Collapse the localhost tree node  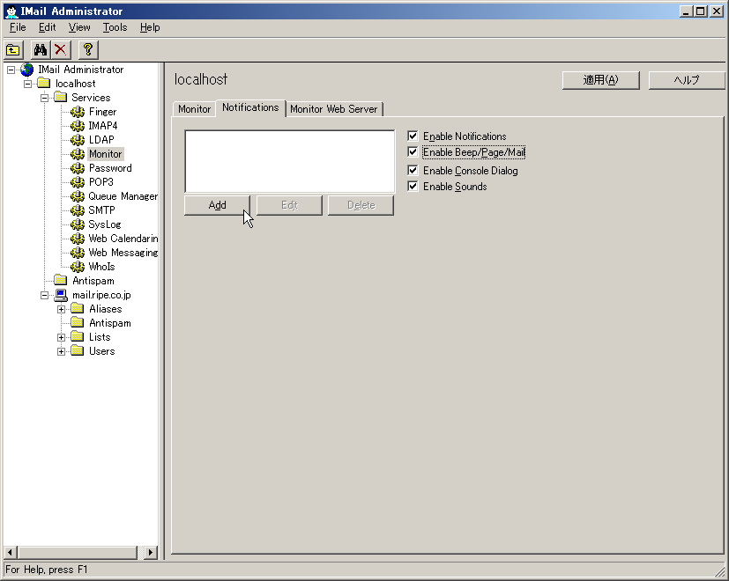pyautogui.click(x=27, y=84)
